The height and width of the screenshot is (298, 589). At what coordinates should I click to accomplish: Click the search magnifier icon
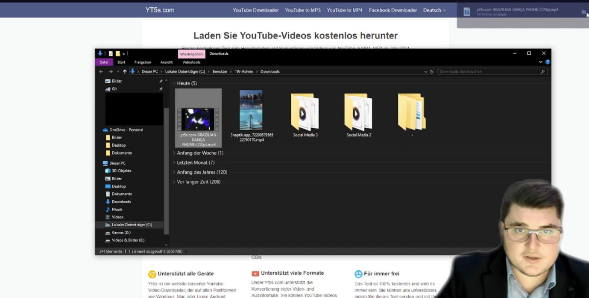tap(543, 72)
